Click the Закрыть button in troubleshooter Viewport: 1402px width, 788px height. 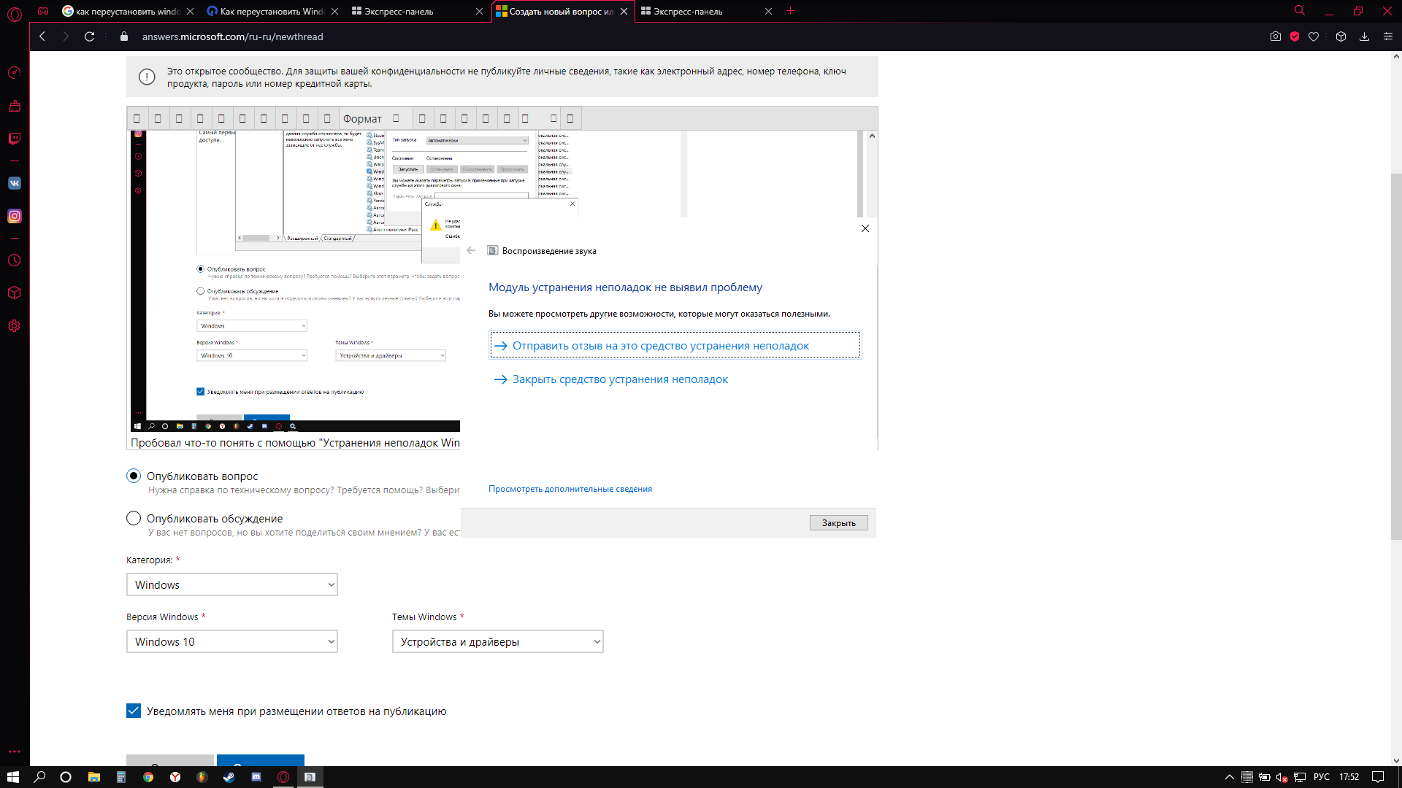click(x=838, y=522)
